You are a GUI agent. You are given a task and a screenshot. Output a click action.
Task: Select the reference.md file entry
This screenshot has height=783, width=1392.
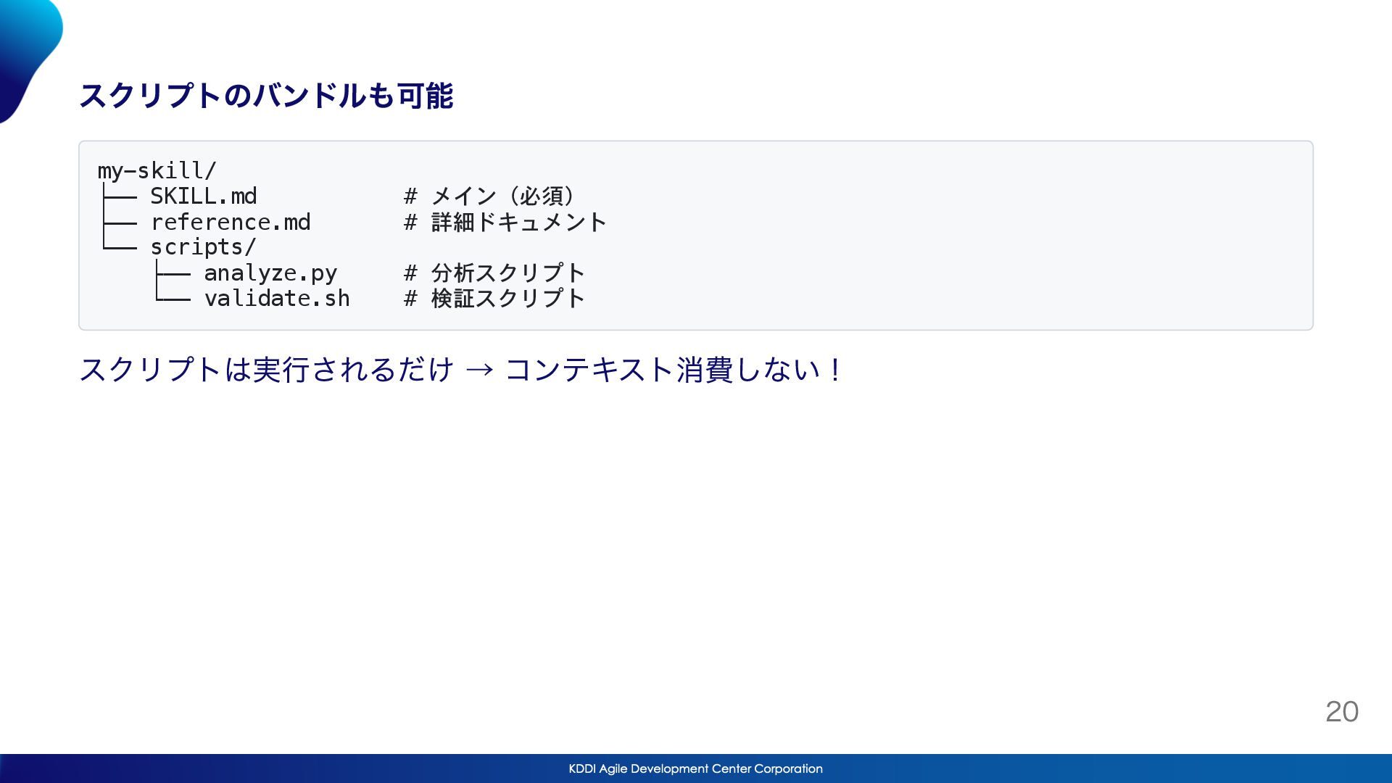pos(231,222)
